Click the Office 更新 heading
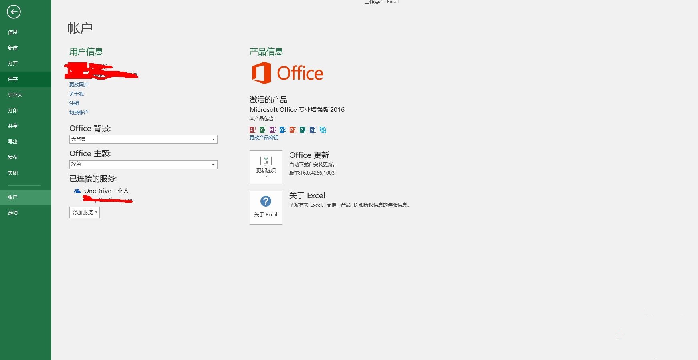This screenshot has height=360, width=698. [309, 155]
